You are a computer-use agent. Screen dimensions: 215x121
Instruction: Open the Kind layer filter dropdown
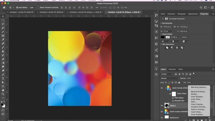[167, 74]
